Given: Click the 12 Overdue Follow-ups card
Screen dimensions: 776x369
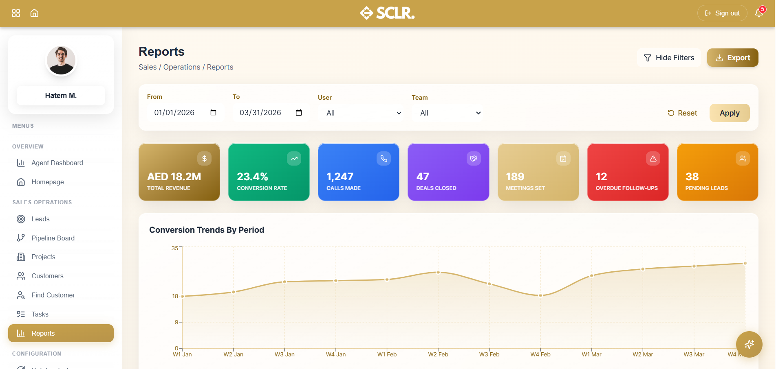Looking at the screenshot, I should 628,172.
